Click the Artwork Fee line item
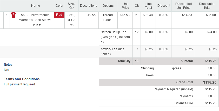The image size is (219, 111). pos(112,51)
